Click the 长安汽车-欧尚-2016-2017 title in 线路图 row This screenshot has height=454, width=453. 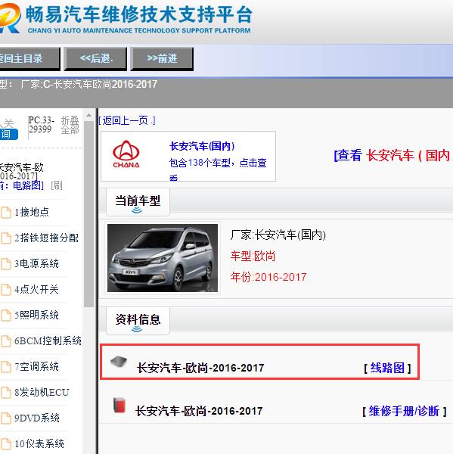200,368
